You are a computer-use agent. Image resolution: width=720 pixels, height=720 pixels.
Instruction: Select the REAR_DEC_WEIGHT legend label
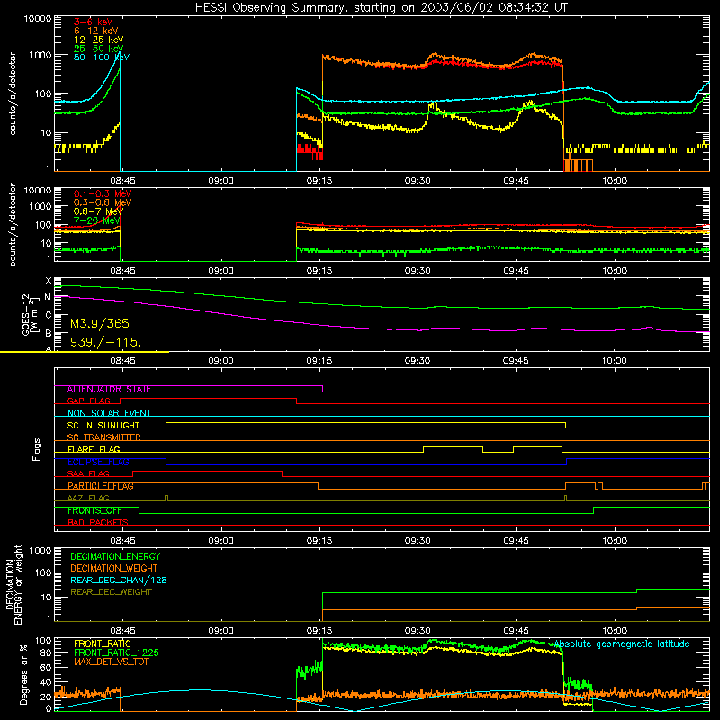(111, 592)
